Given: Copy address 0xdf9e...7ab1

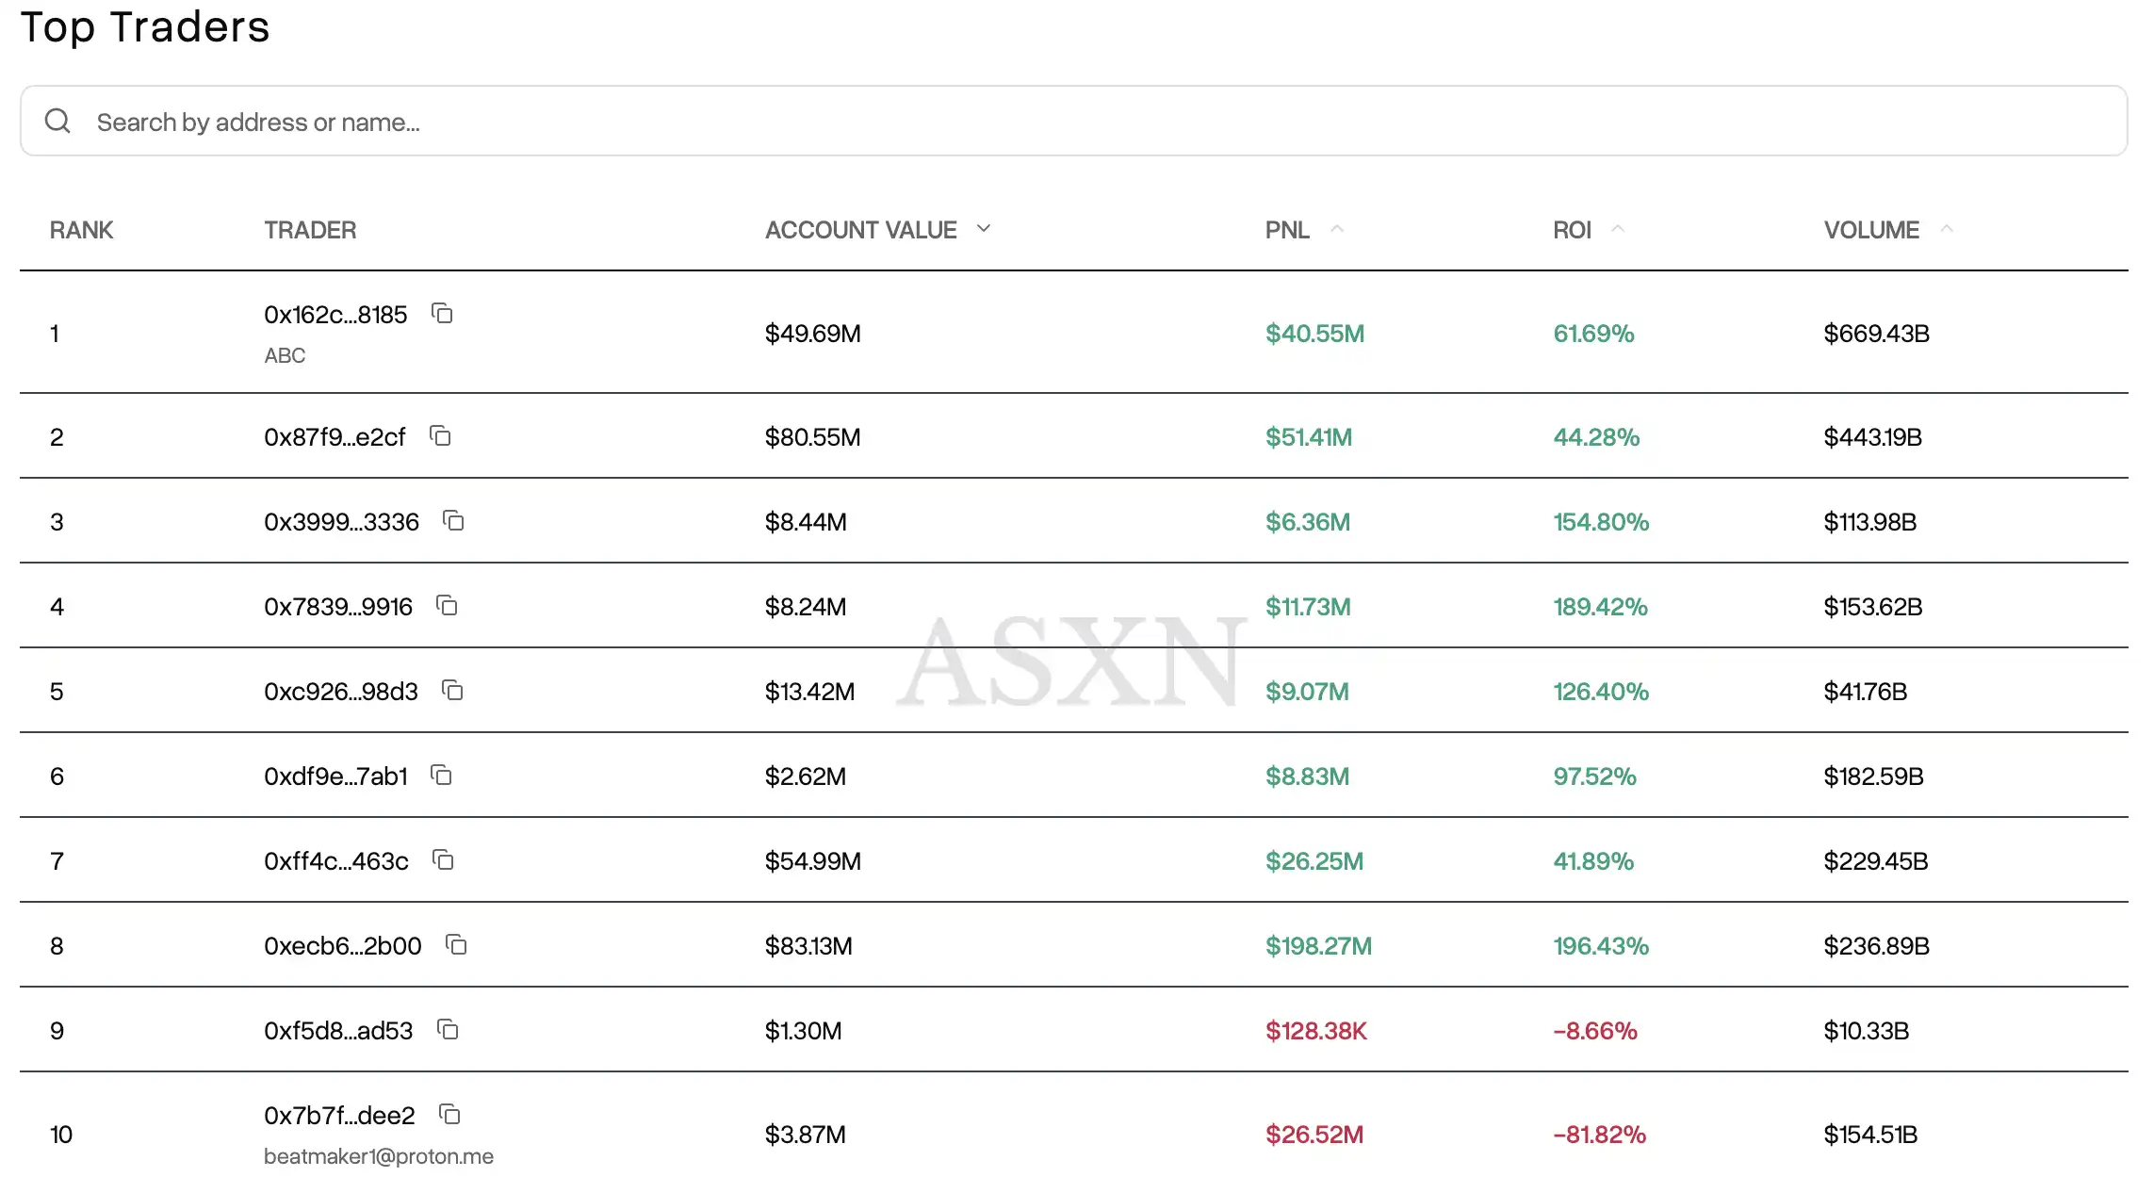Looking at the screenshot, I should 441,776.
